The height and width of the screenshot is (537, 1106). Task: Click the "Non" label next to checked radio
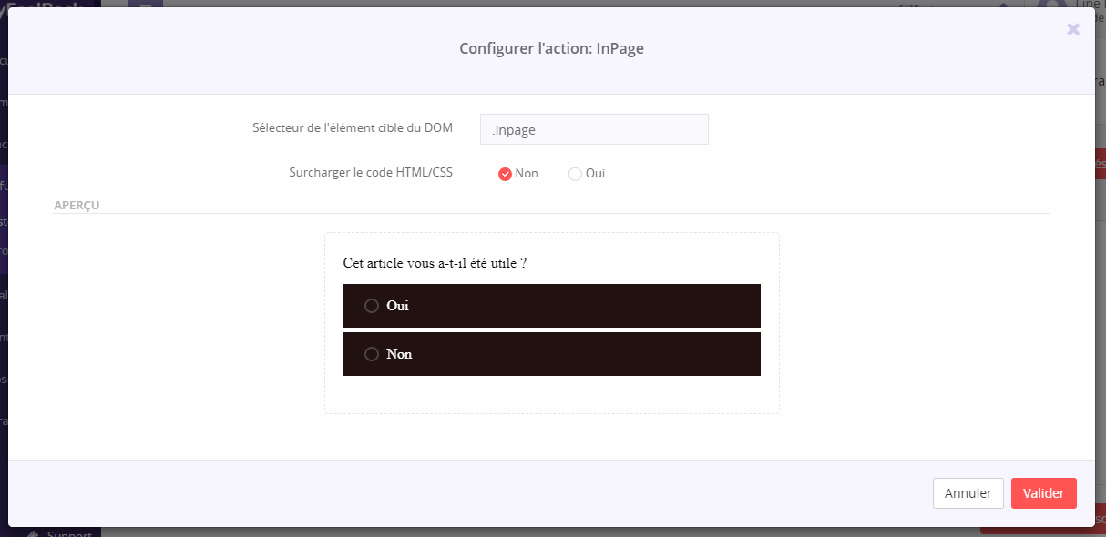[527, 173]
